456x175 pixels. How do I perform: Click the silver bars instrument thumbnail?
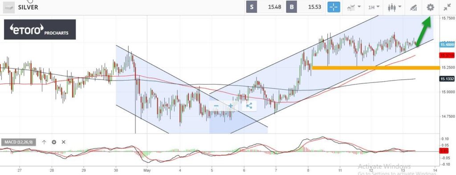tap(8, 8)
